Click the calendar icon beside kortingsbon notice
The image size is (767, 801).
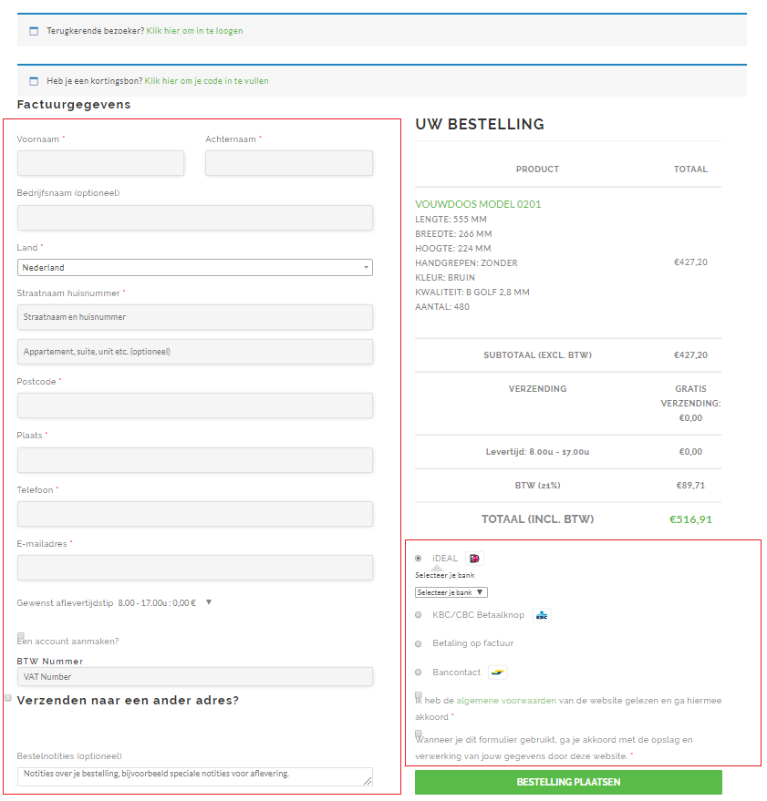tap(34, 81)
